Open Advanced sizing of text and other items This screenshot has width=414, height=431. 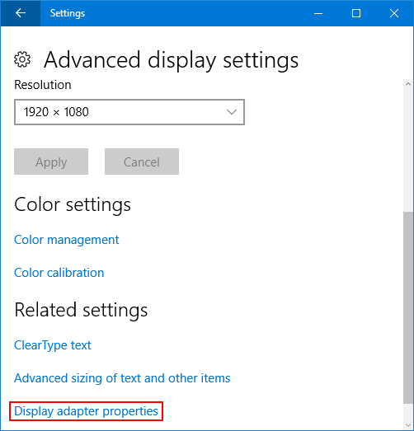point(122,378)
